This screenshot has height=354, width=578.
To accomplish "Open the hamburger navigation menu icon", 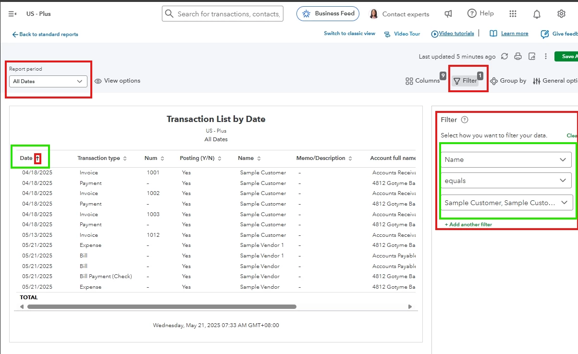I will point(12,14).
